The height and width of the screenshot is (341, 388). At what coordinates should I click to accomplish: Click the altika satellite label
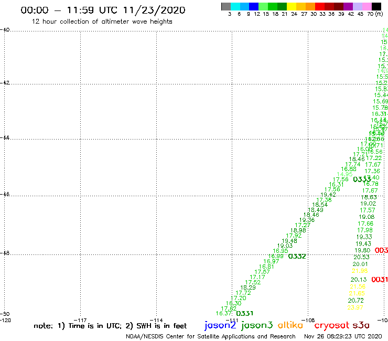(290, 325)
